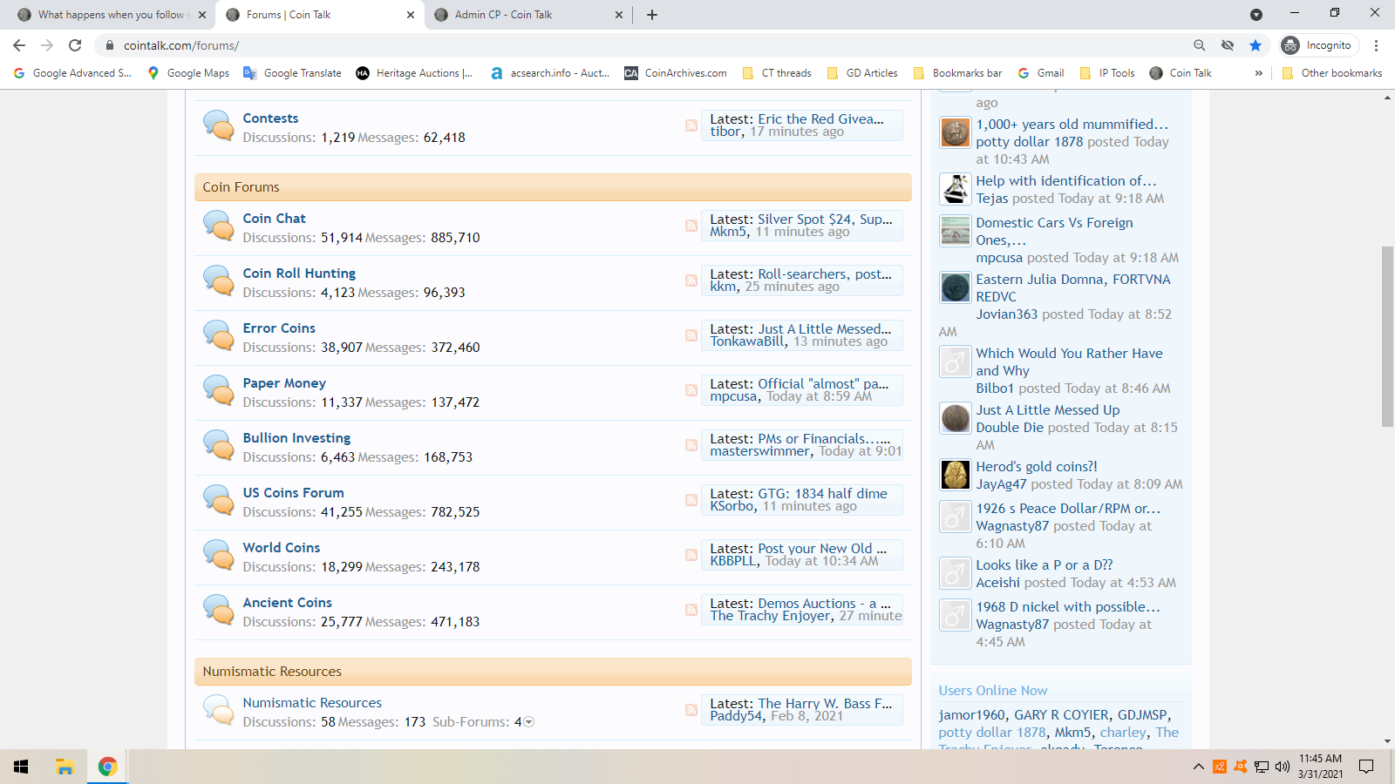This screenshot has height=784, width=1395.
Task: Click the World Coins forum bubble icon
Action: (x=218, y=555)
